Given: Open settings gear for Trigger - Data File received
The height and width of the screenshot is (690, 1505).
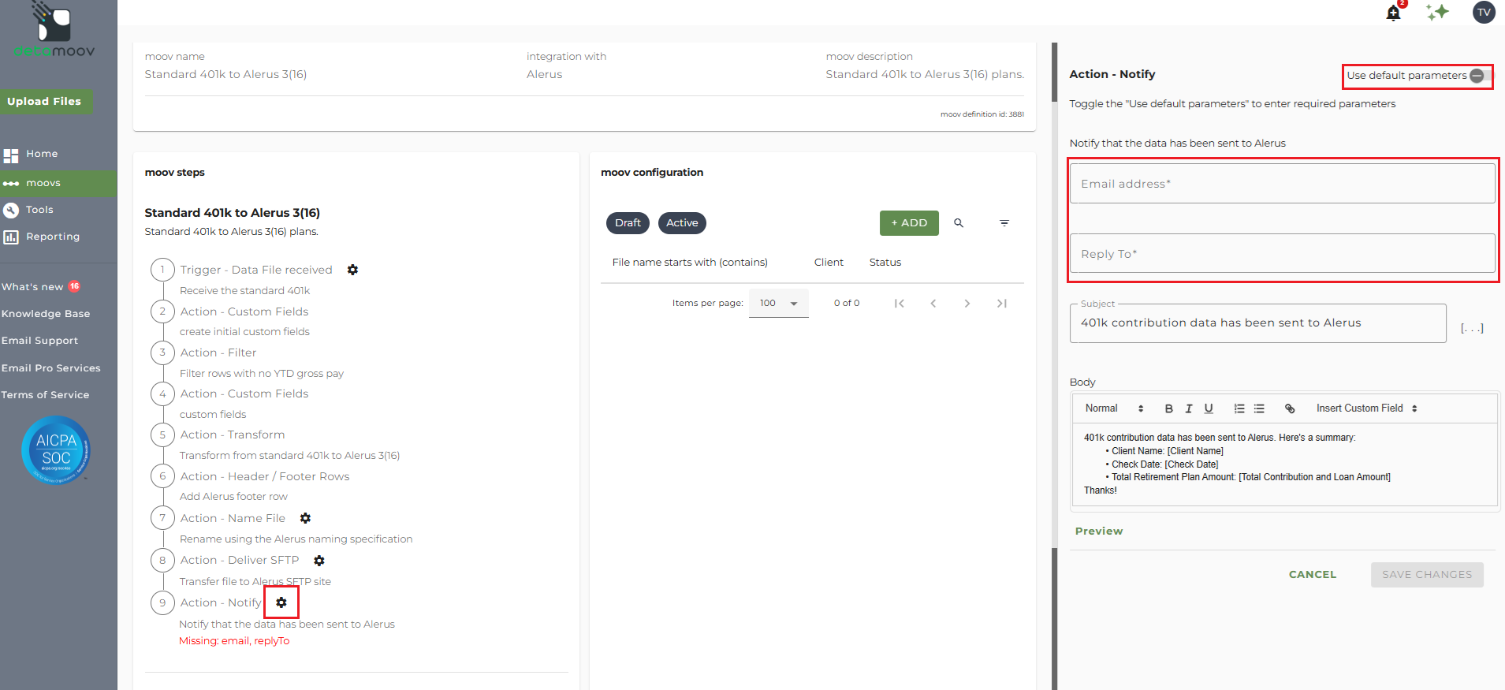Looking at the screenshot, I should [x=352, y=270].
